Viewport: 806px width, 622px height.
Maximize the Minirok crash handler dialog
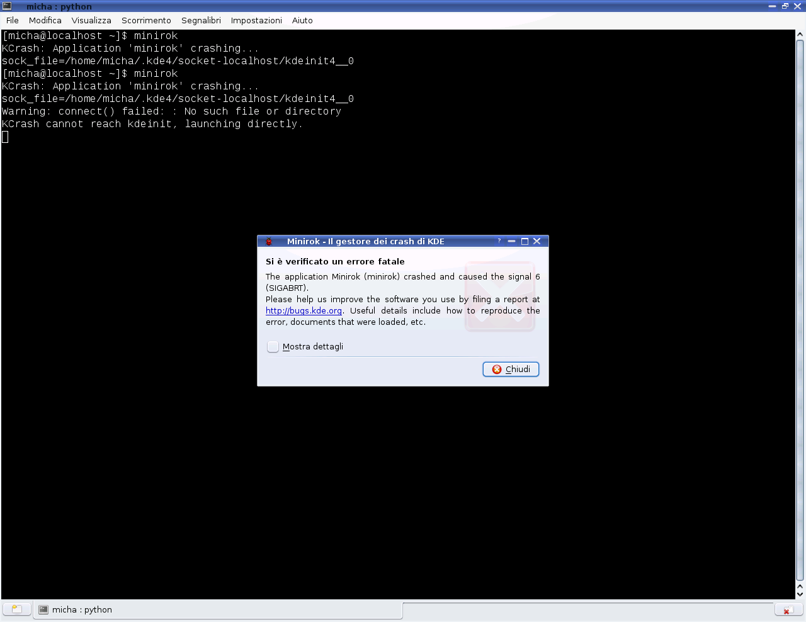(525, 241)
